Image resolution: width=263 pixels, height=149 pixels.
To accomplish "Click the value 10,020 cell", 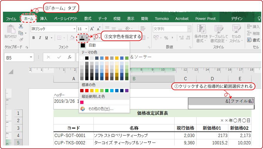I will click(x=240, y=143).
